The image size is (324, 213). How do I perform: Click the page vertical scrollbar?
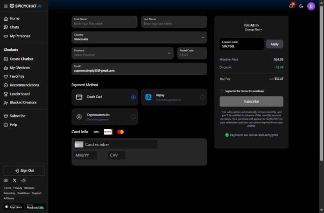pyautogui.click(x=321, y=82)
